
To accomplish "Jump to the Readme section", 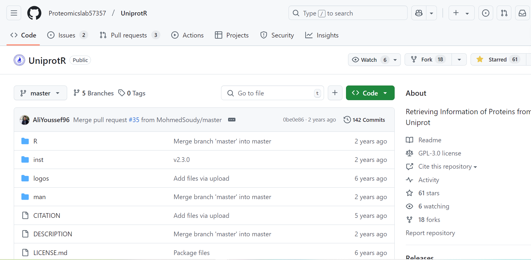I will tap(430, 140).
